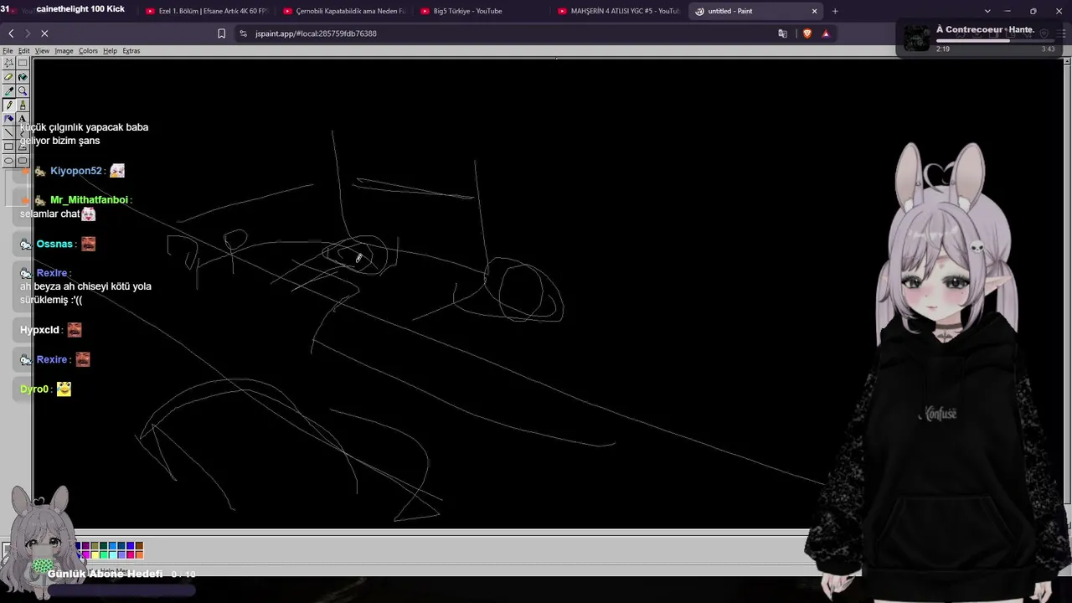Click the Mr_Mithatfanboi chat username
The width and height of the screenshot is (1072, 603).
[x=89, y=200]
